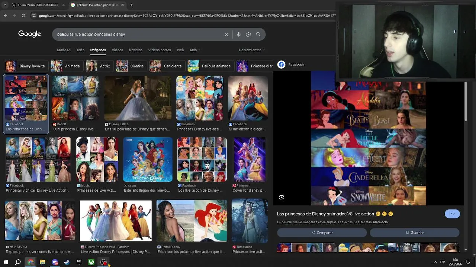Select the Actriz filter chip

[x=99, y=66]
